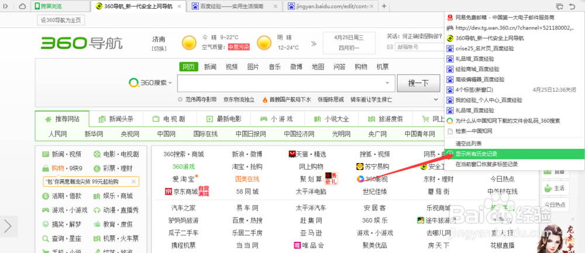Click the tab list window icon
Image resolution: width=585 pixels, height=253 pixels.
pyautogui.click(x=559, y=6)
